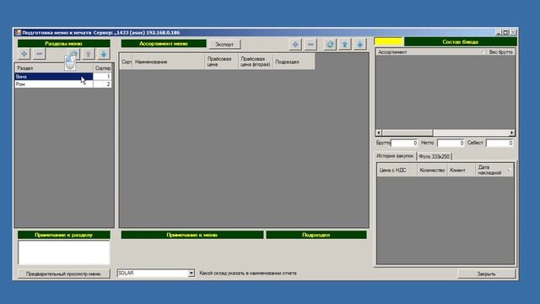Screen dimensions: 540x304
Task: Click the Разделы меню header label
Action: (64, 43)
